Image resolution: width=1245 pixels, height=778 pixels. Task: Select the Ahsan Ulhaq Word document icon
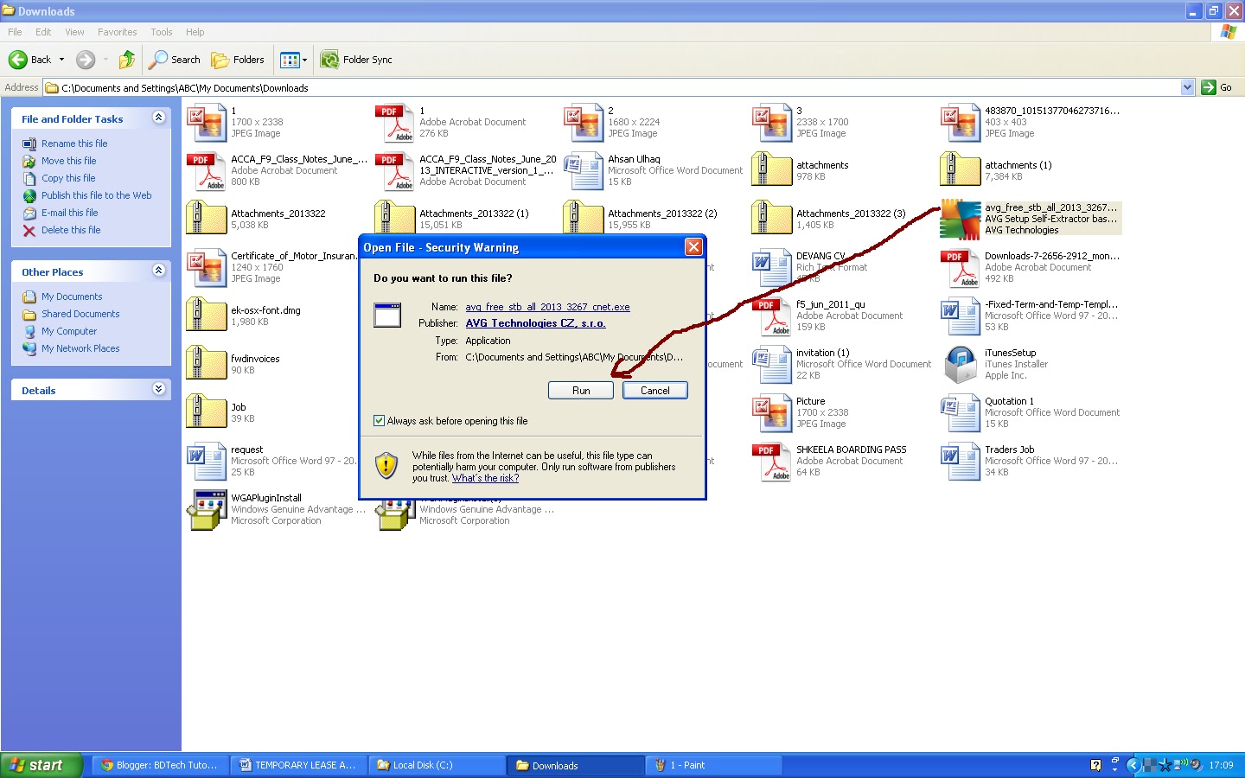583,170
